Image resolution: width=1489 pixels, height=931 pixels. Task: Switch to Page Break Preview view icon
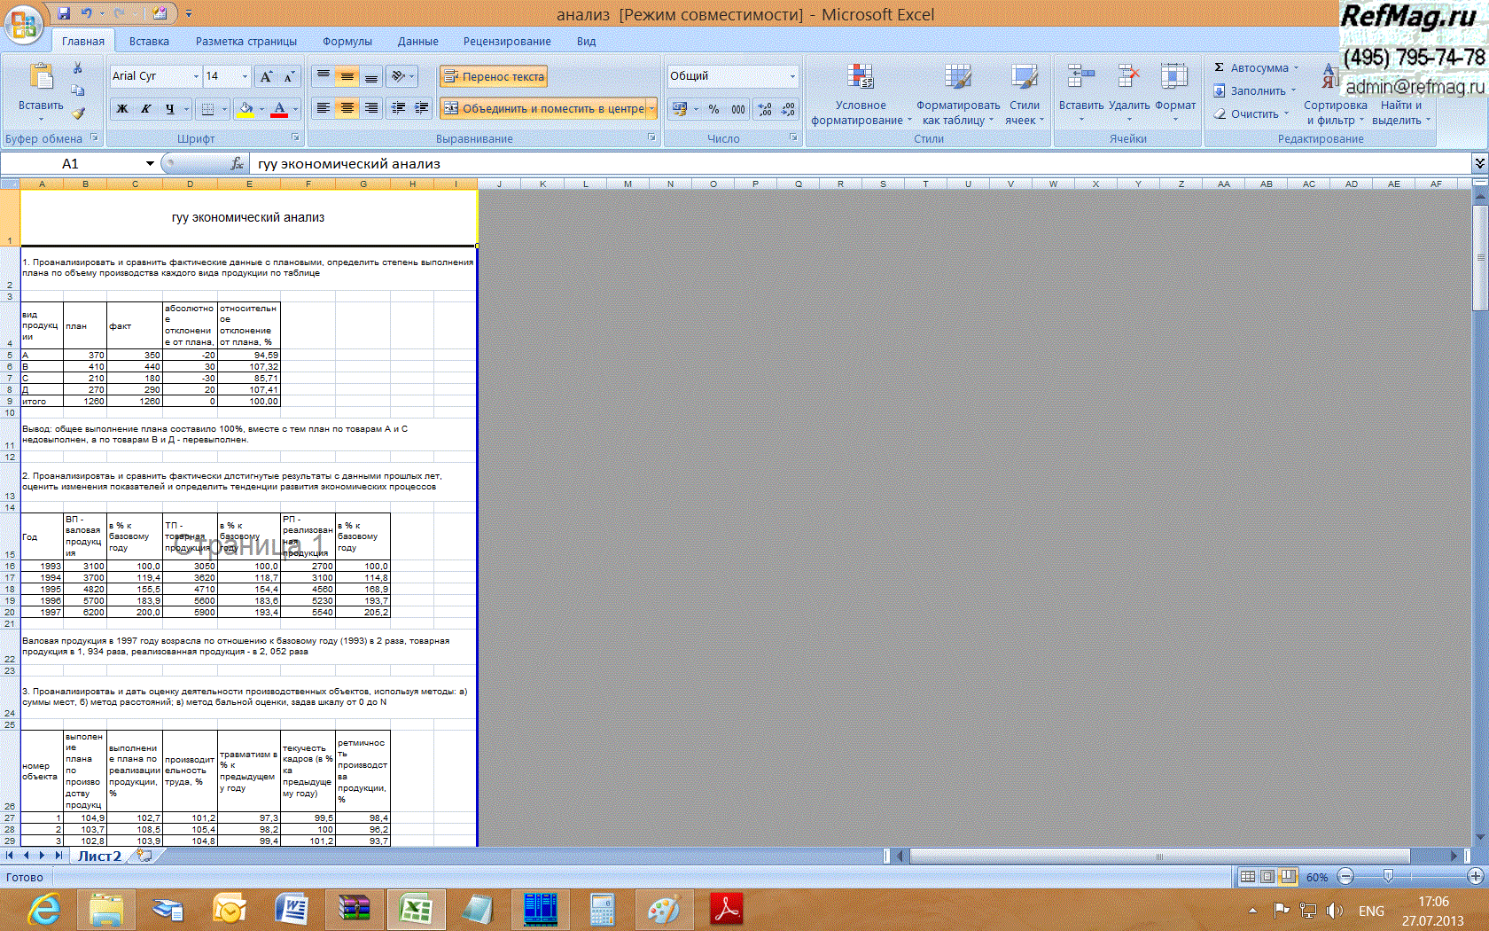click(x=1288, y=877)
